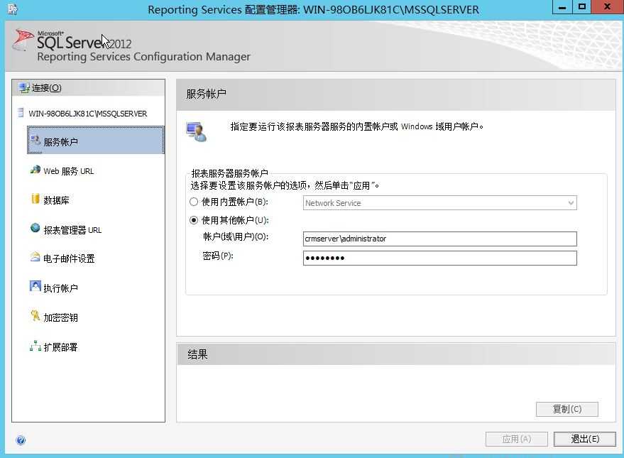Click the computer user icon in 服务帐户 pane
This screenshot has width=624, height=458.
(x=197, y=131)
